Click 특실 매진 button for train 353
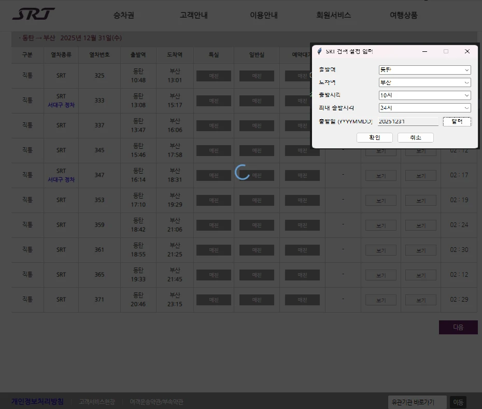 tap(214, 200)
